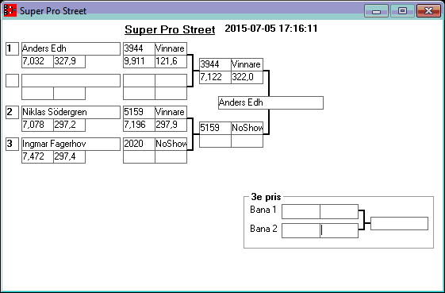Screen dimensions: 445x293
Task: Select the 322,0 semifinal speed field
Action: (x=247, y=77)
